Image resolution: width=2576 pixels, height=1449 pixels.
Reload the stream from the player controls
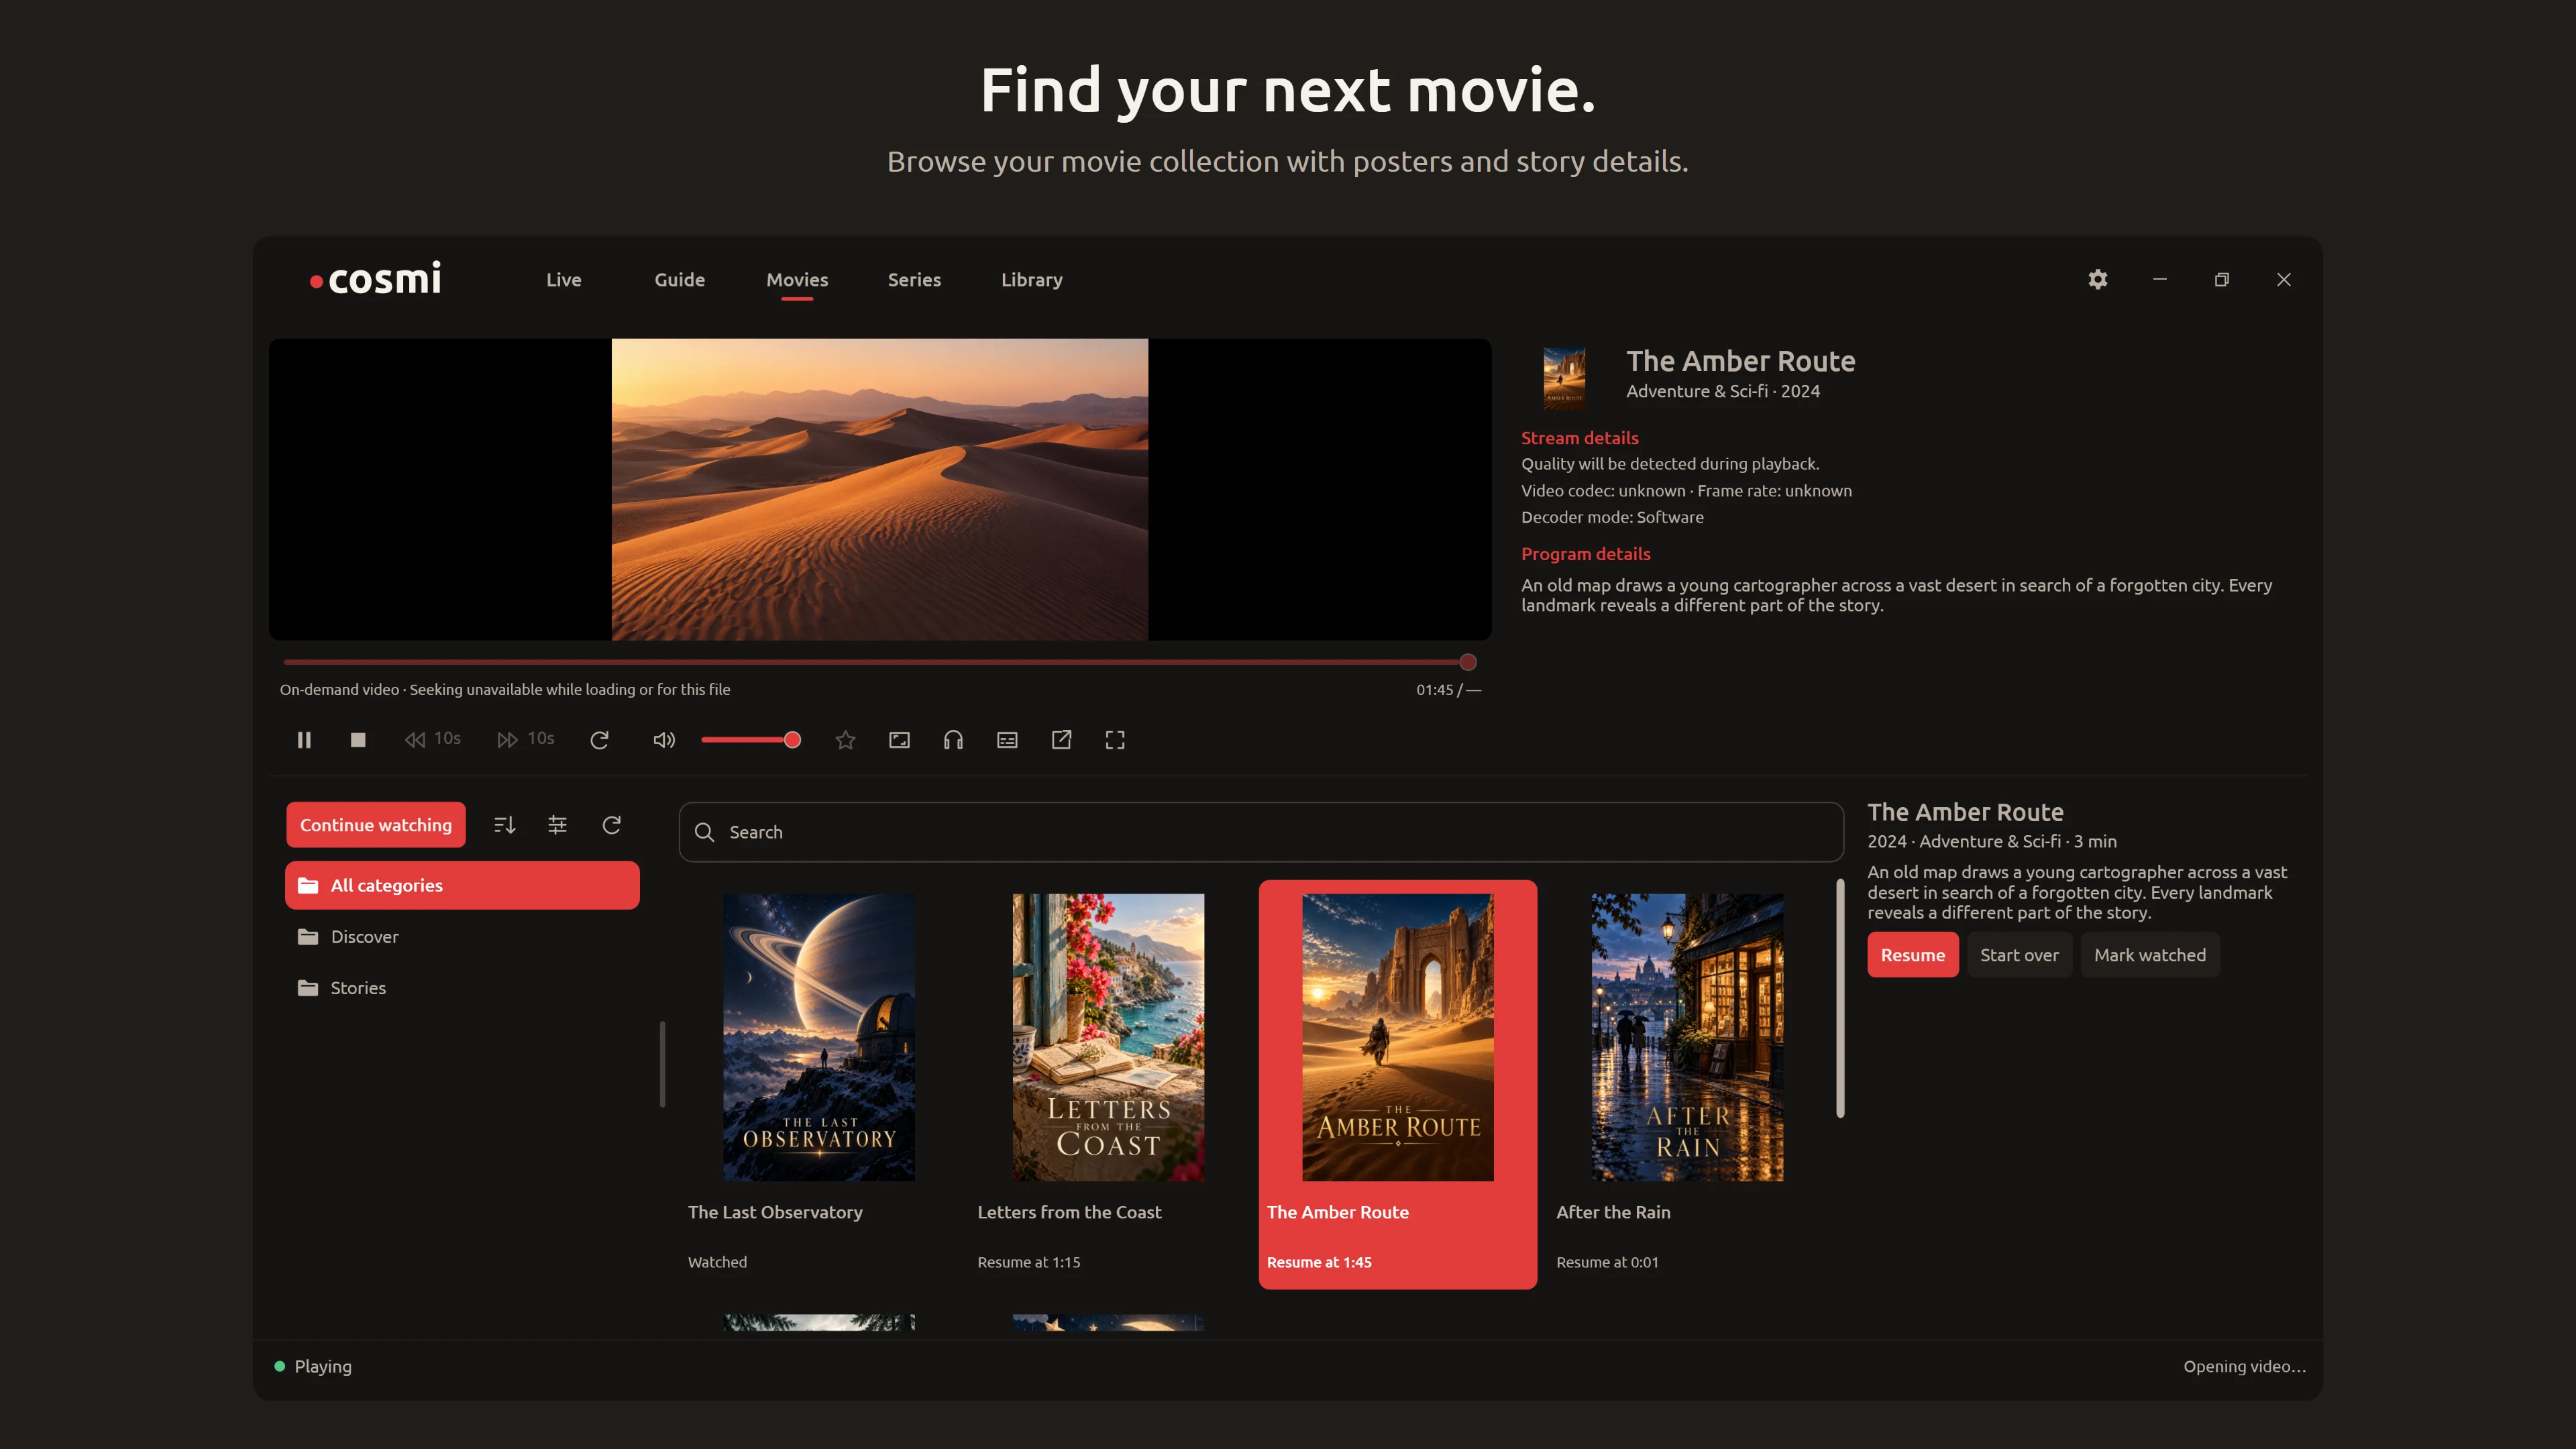600,740
